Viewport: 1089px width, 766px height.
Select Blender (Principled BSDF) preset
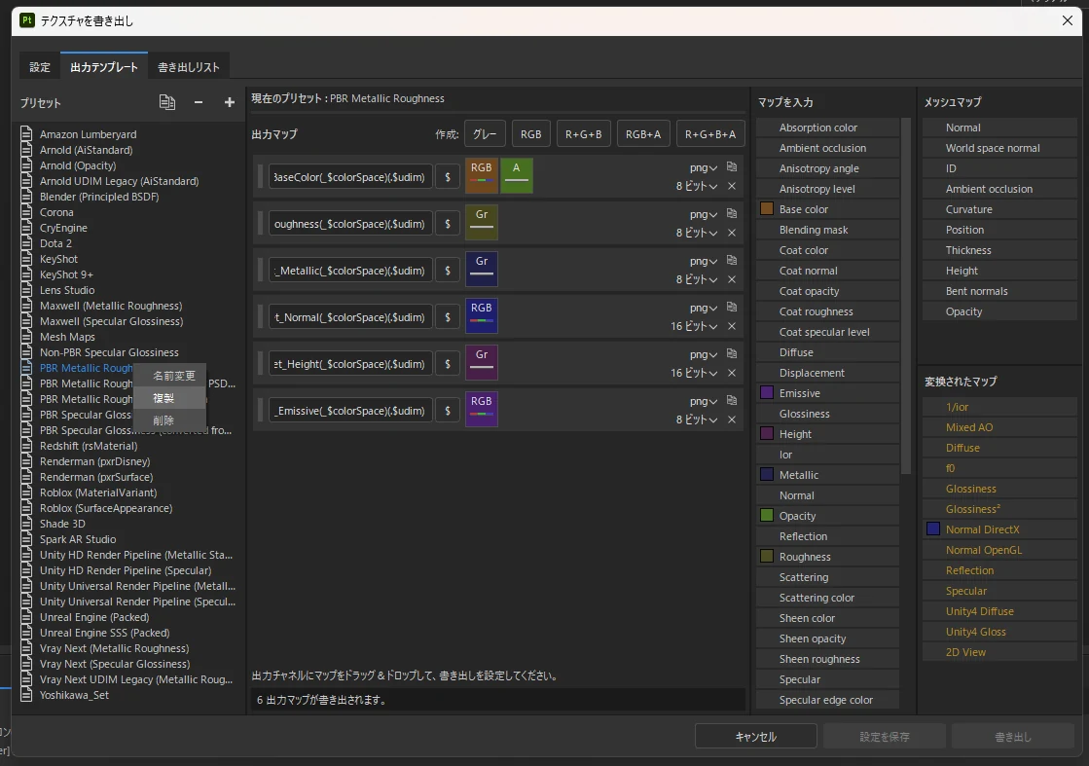coord(99,197)
